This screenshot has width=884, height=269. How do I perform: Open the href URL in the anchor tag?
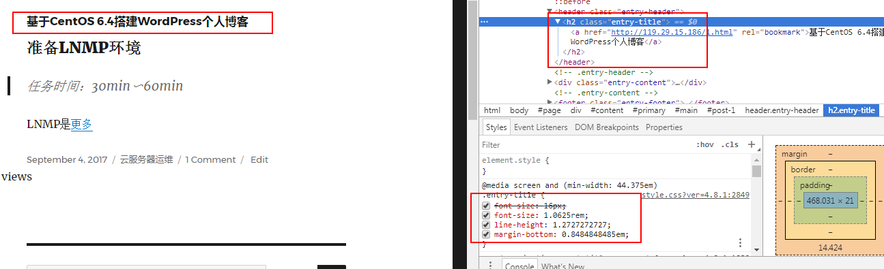tap(672, 32)
